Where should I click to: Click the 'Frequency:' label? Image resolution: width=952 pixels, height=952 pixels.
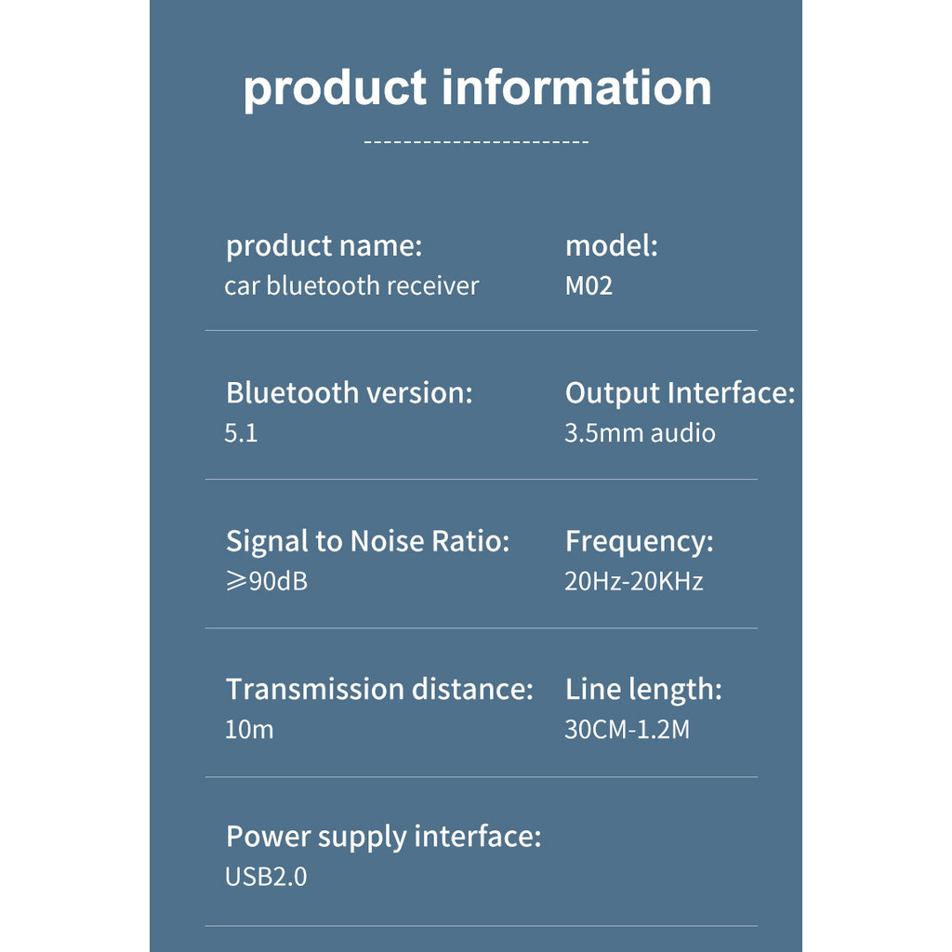click(640, 542)
